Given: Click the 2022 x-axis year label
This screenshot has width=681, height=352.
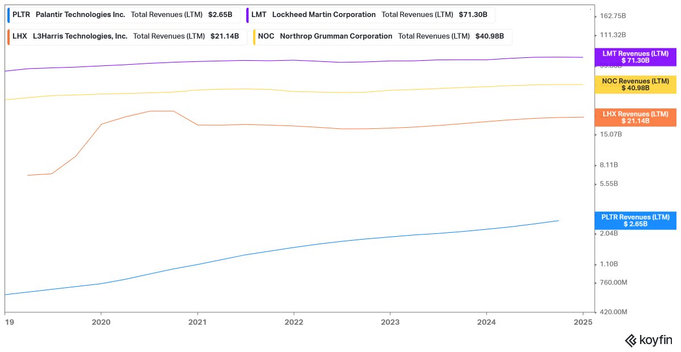Looking at the screenshot, I should [293, 322].
